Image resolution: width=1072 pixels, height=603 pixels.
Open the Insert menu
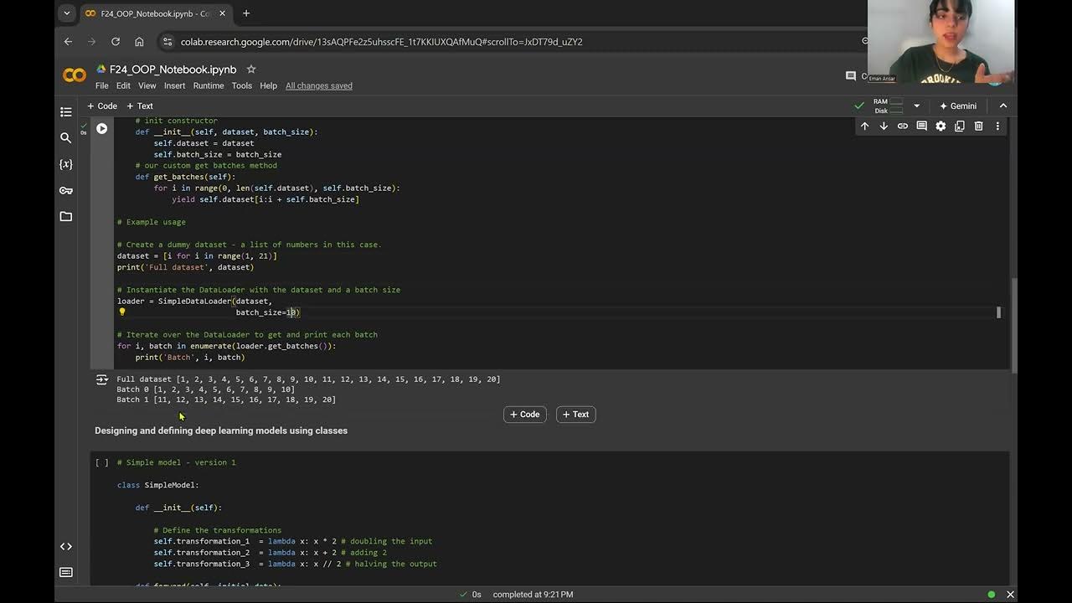pyautogui.click(x=174, y=85)
